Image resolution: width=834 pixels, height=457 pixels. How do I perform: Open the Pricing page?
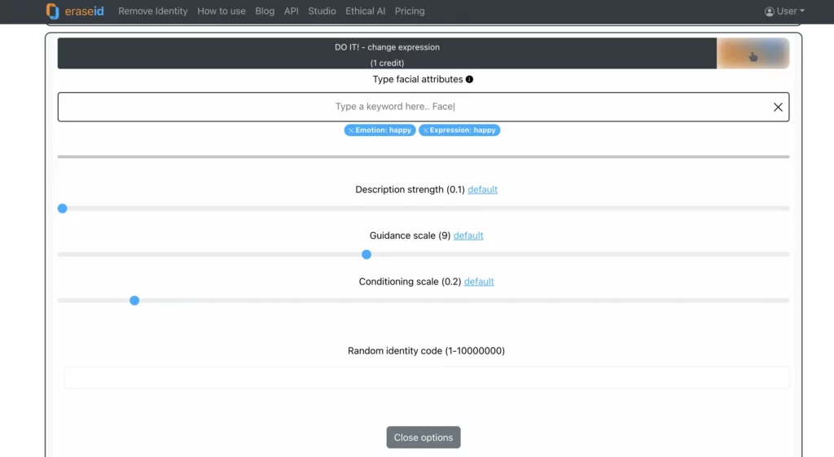coord(410,11)
